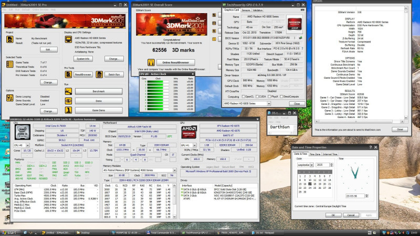
Task: Click the AMD Radeon logo in HWiNFO
Action: tap(189, 132)
